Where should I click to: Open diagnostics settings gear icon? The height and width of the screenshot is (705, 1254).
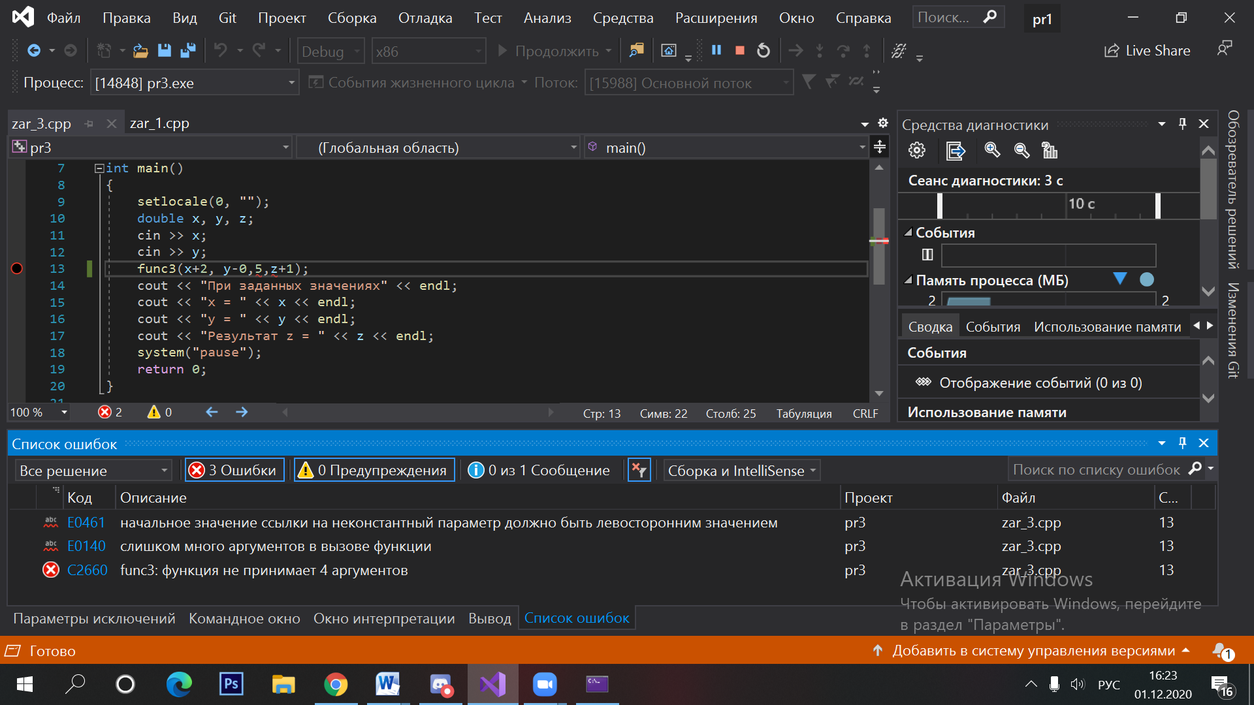(x=917, y=151)
